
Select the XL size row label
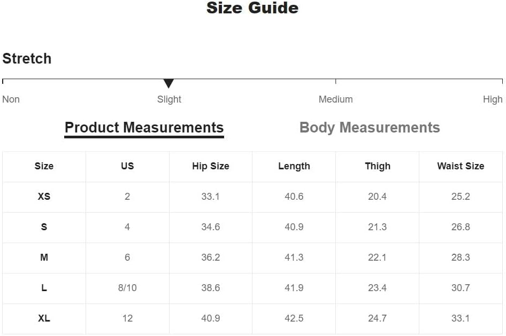tap(44, 318)
